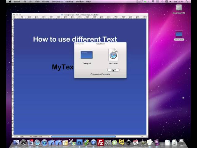Click the Open button in Psd2Html dialog

pyautogui.click(x=113, y=70)
